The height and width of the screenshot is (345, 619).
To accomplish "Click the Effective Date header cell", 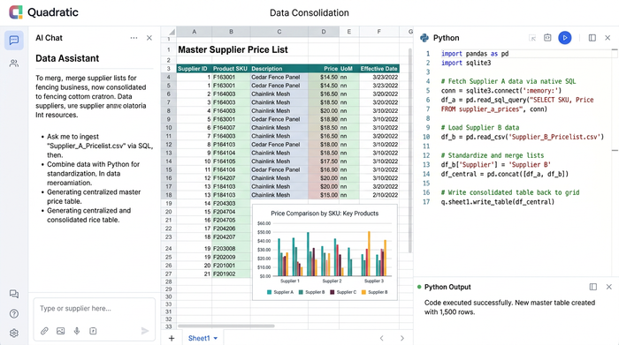I will [x=379, y=69].
